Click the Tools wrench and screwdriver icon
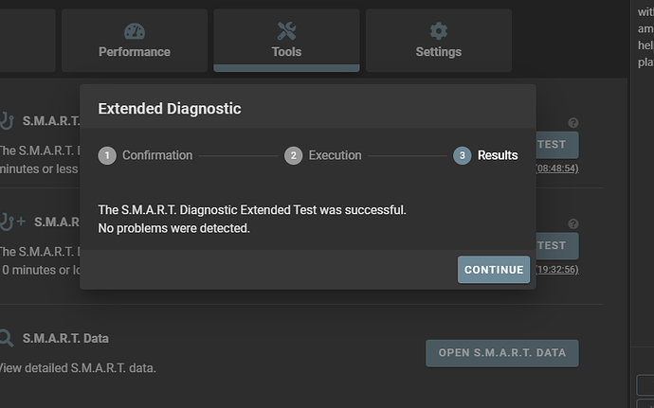 pyautogui.click(x=286, y=31)
